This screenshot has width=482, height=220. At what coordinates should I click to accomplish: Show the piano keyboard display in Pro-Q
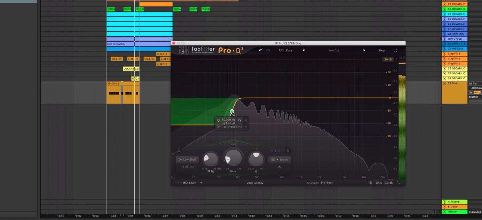[x=173, y=177]
